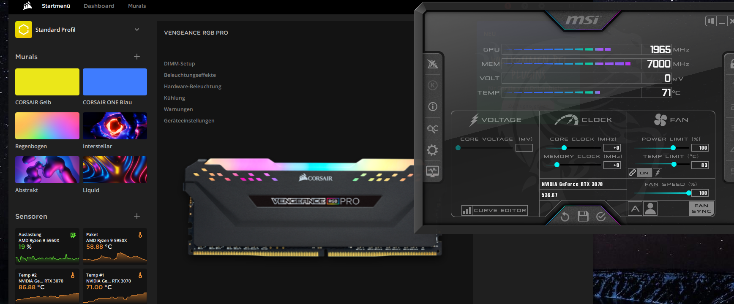Select the Liquid mural thumbnail
This screenshot has height=304, width=734.
coord(115,170)
